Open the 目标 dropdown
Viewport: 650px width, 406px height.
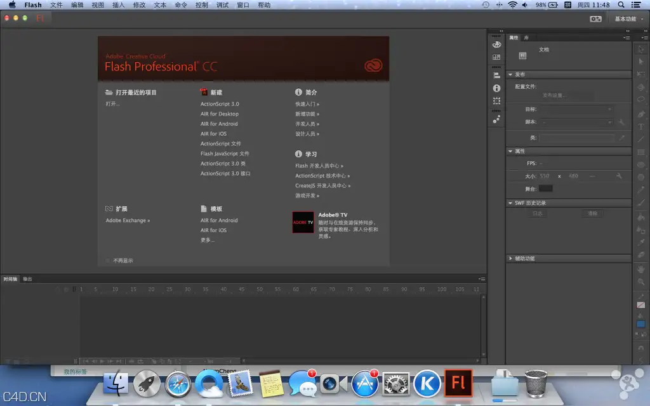576,109
